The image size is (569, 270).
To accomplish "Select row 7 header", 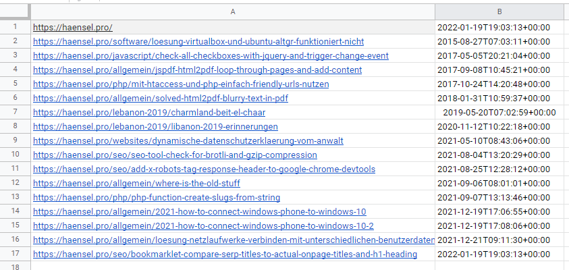I will (x=15, y=112).
